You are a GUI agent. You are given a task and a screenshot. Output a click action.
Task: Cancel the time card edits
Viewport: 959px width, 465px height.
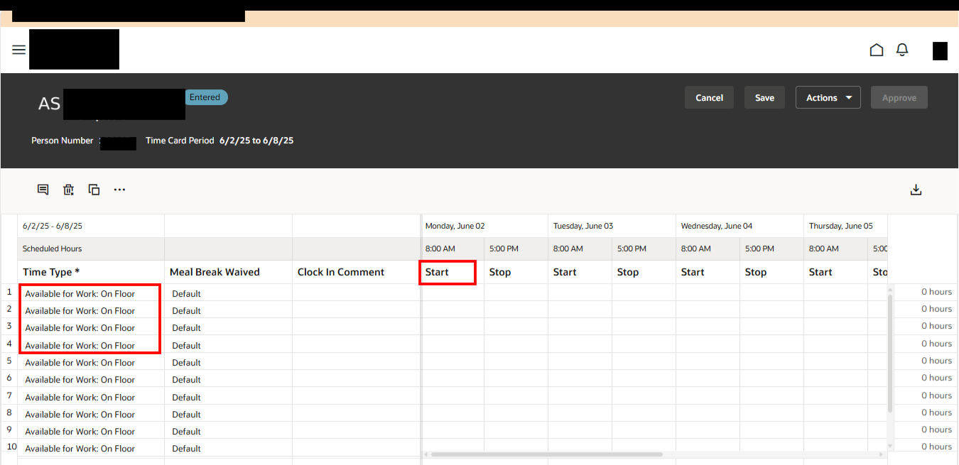click(x=709, y=98)
